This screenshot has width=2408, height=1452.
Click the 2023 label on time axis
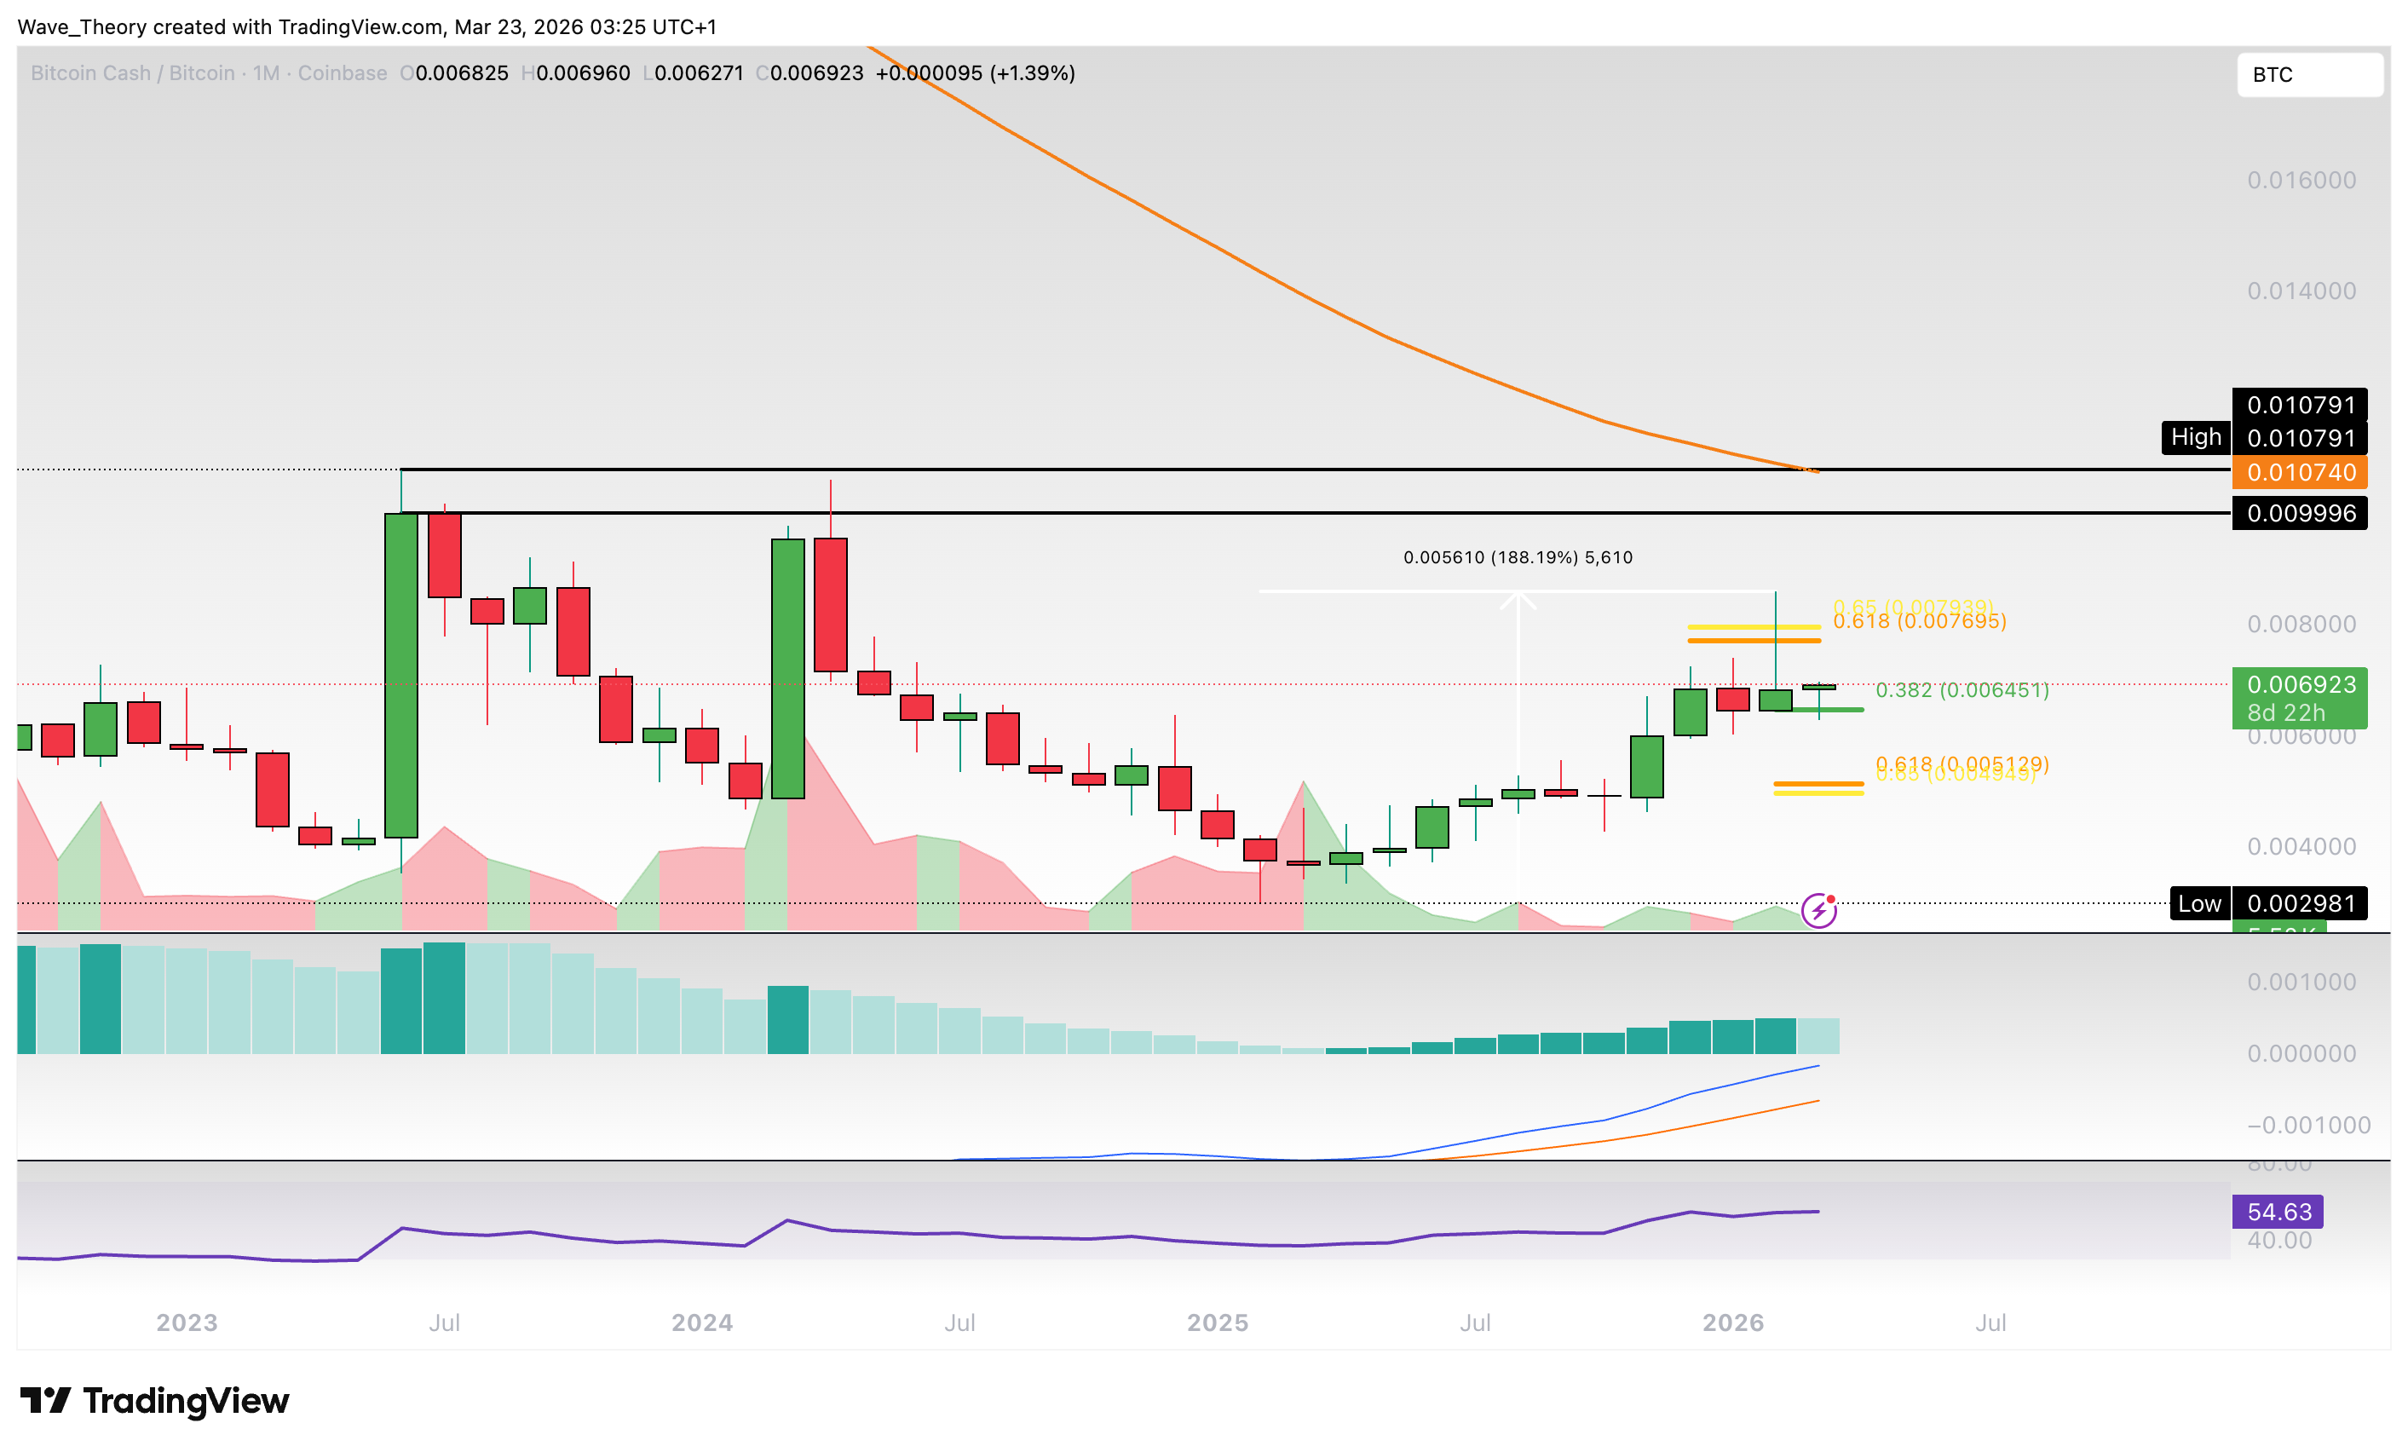tap(187, 1323)
